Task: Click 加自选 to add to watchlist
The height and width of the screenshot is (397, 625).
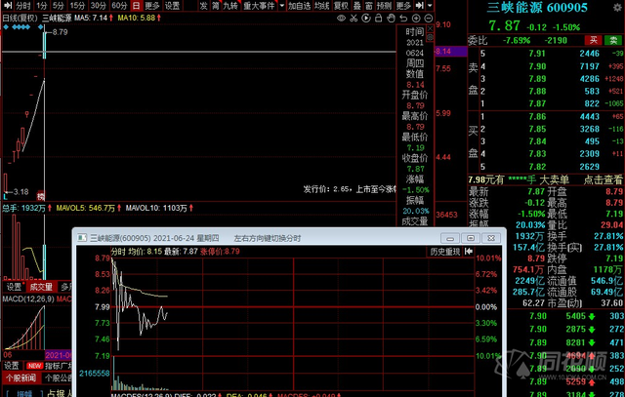Action: tap(300, 6)
